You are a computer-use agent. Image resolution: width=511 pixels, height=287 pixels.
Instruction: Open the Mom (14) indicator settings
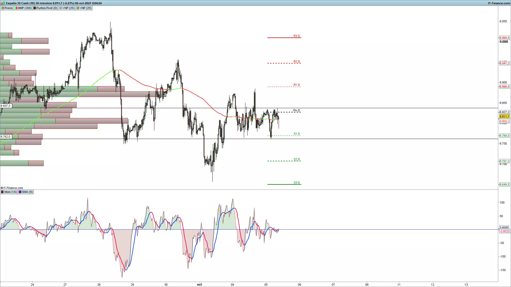coord(9,192)
